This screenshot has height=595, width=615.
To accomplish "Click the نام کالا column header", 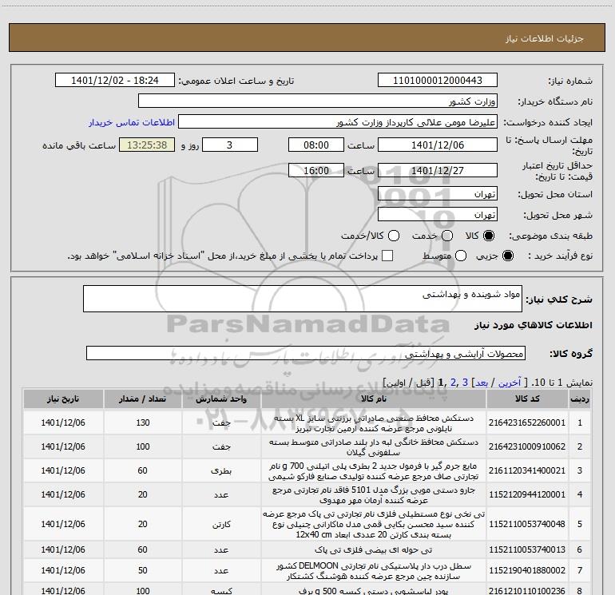I will 374,399.
